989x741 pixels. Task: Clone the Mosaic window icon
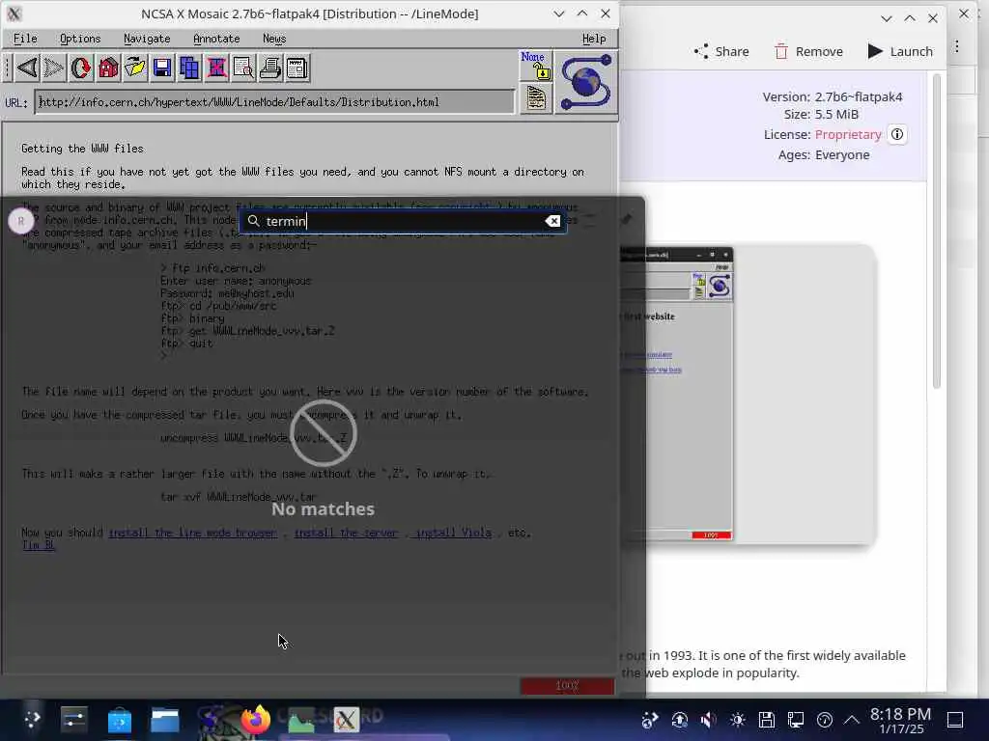(x=189, y=68)
